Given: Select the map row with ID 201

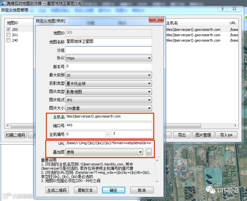Looking at the screenshot, I should click(x=15, y=35).
